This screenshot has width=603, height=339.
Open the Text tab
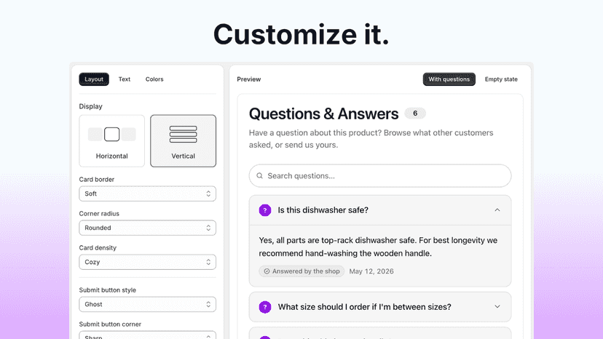[125, 79]
